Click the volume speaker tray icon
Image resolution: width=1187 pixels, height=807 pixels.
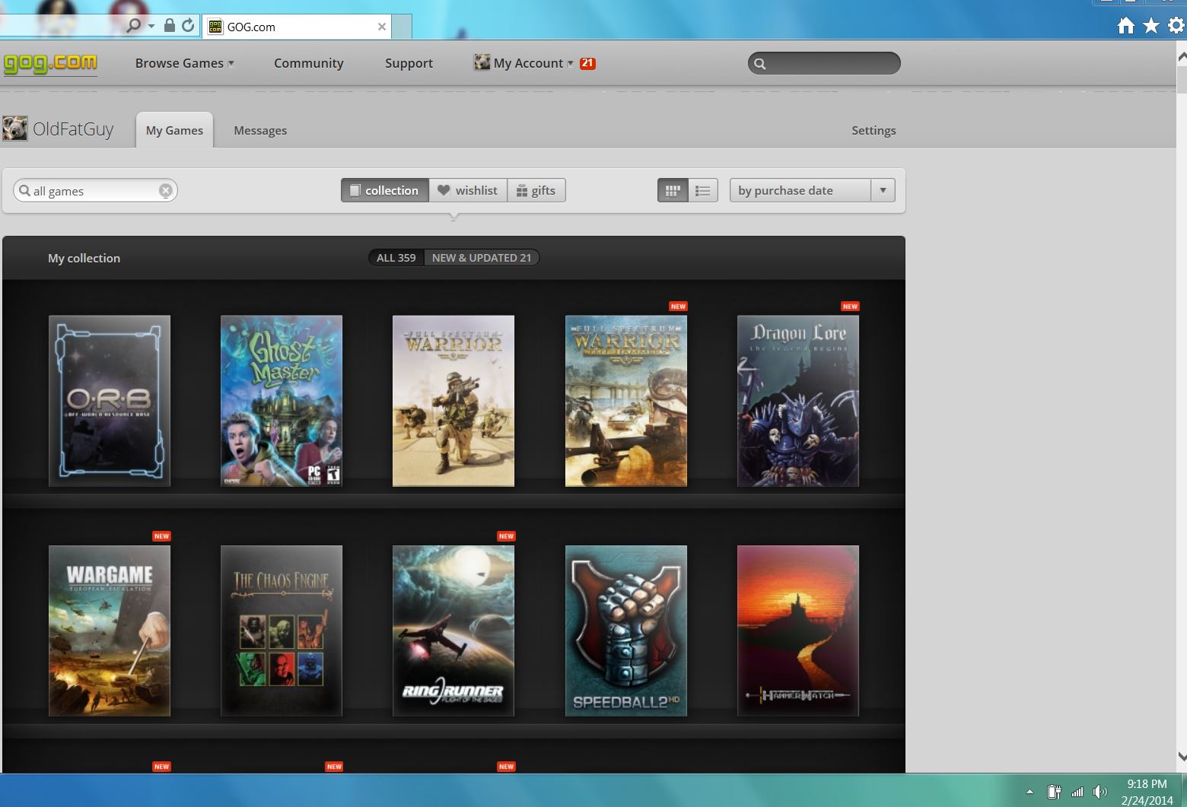(x=1099, y=792)
